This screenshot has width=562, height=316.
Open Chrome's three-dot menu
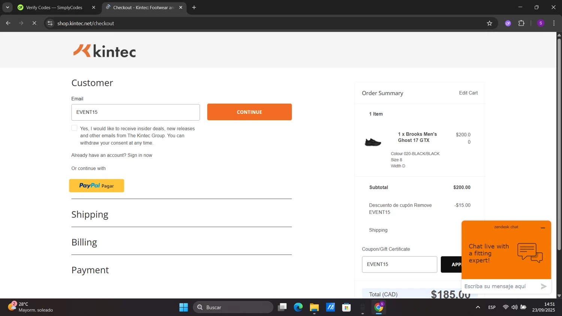(554, 23)
